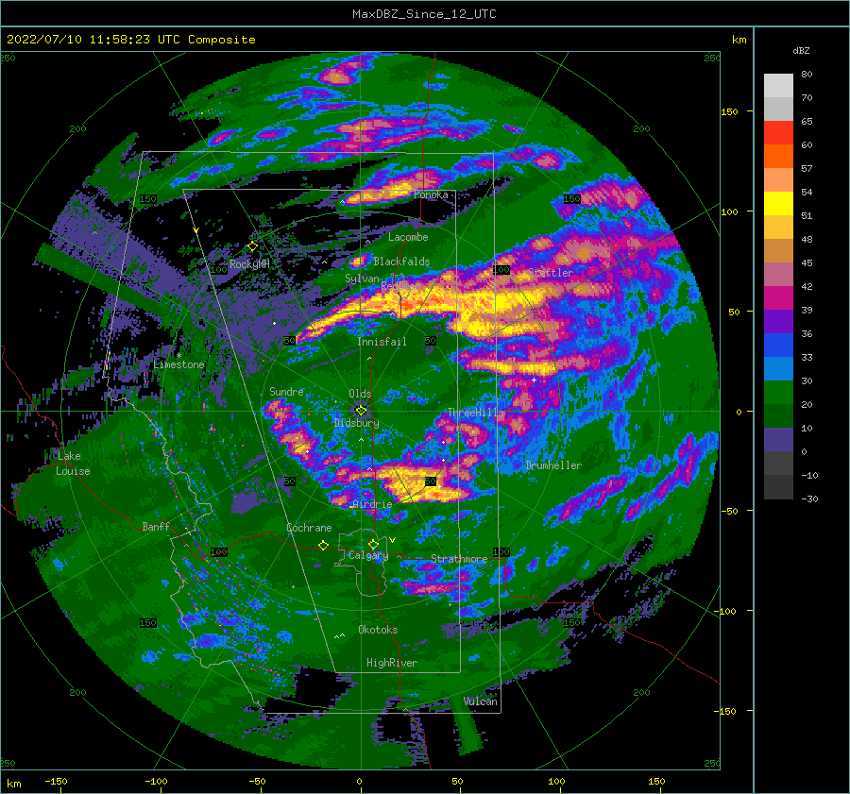Click the Sylvan town label
Viewport: 850px width, 794px height.
coord(362,279)
